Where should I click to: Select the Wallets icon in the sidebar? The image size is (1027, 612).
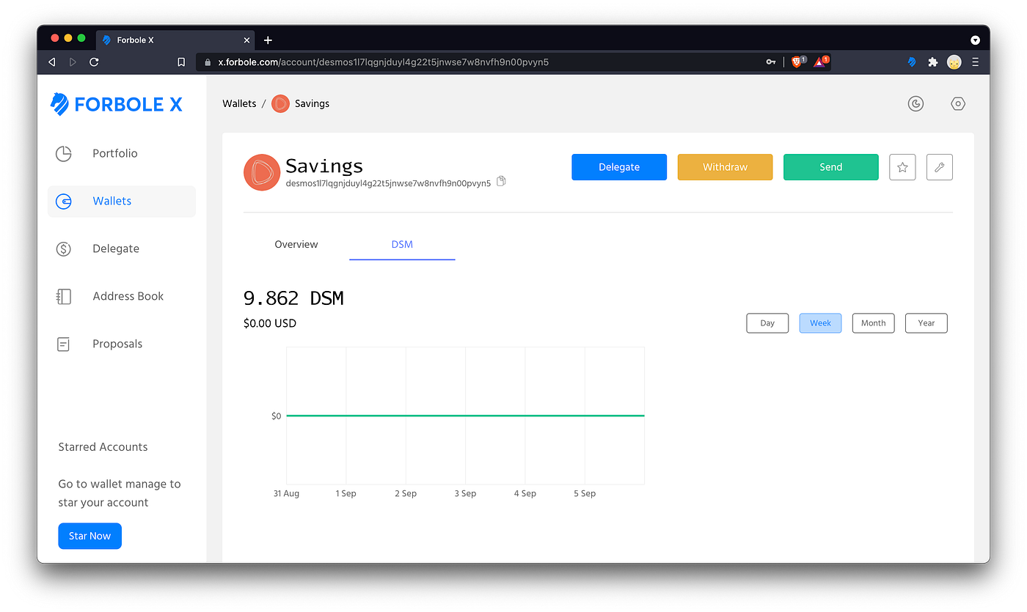(x=64, y=201)
